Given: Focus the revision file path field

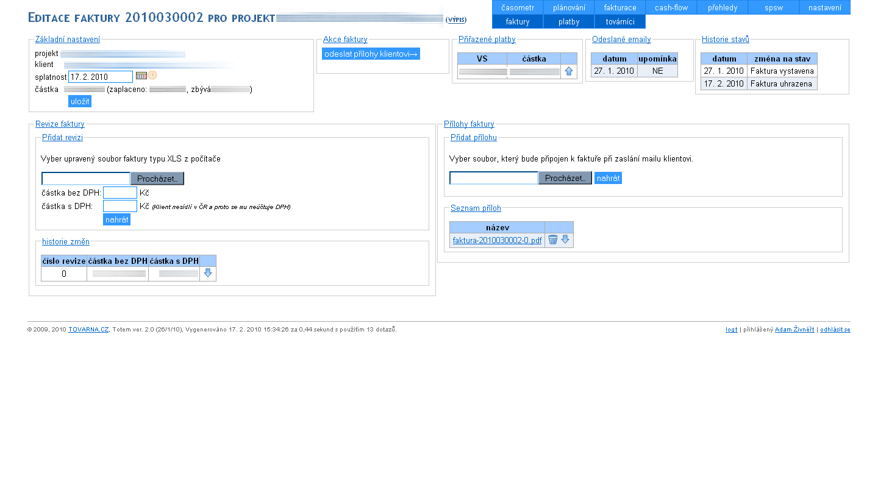Looking at the screenshot, I should point(86,179).
